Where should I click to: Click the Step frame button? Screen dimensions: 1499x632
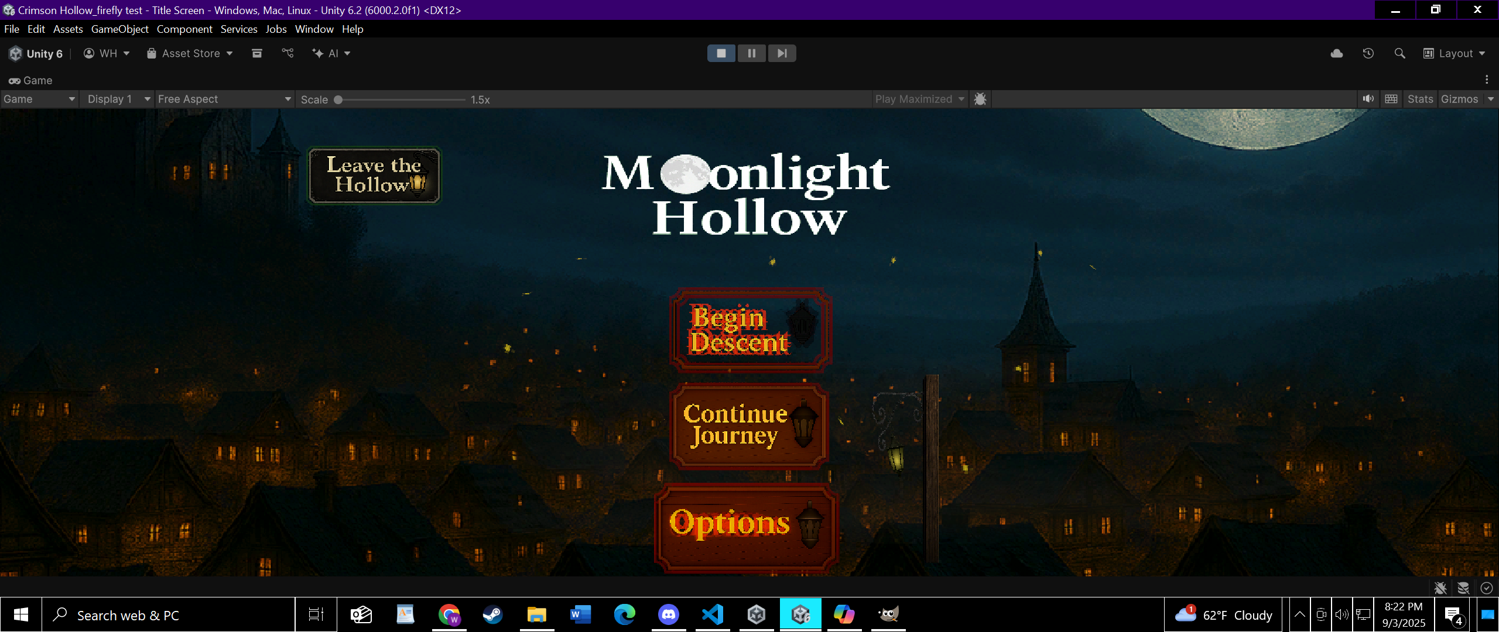(782, 53)
